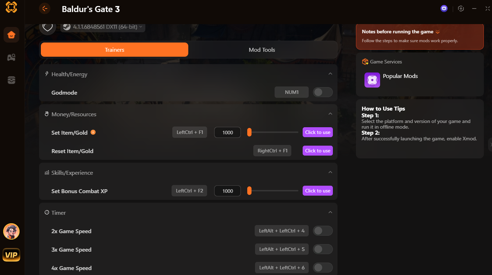Click the How to Use Tips heading
Image resolution: width=492 pixels, height=275 pixels.
pos(383,108)
